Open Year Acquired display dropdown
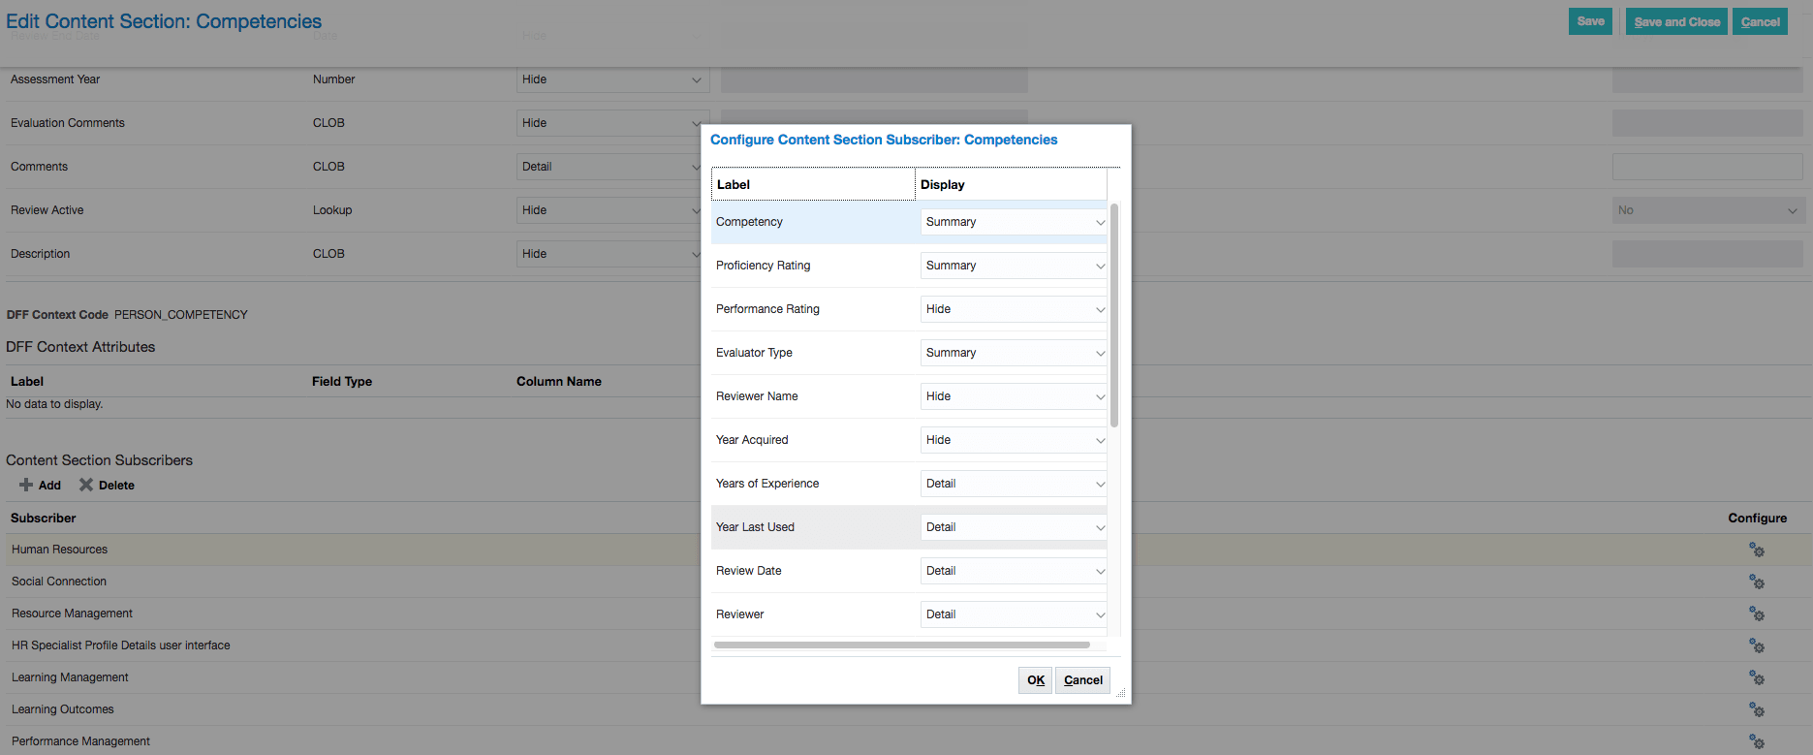Viewport: 1813px width, 755px height. [1014, 440]
